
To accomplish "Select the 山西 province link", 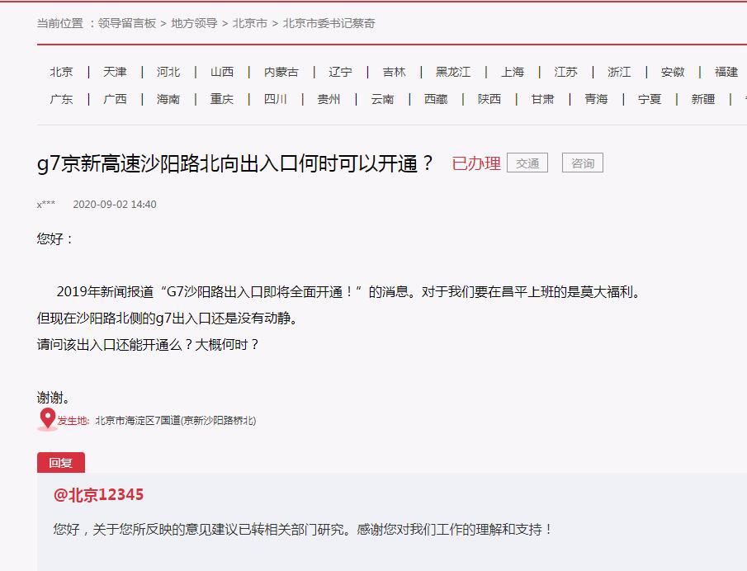I will click(x=222, y=72).
